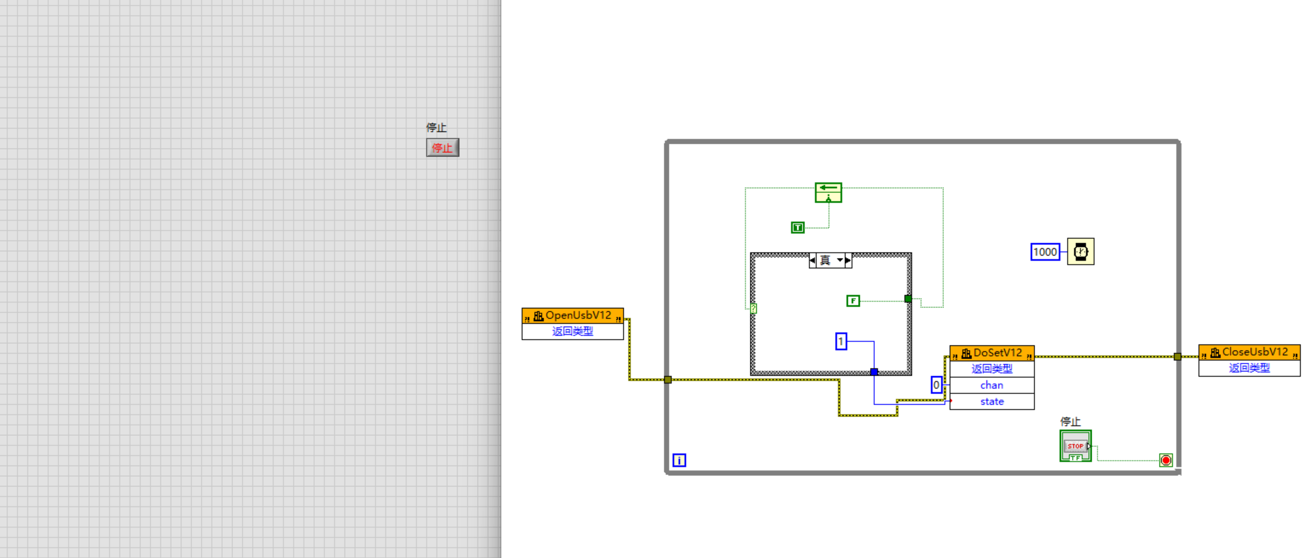
Task: Click the state terminal on DoSetV12
Action: point(992,401)
